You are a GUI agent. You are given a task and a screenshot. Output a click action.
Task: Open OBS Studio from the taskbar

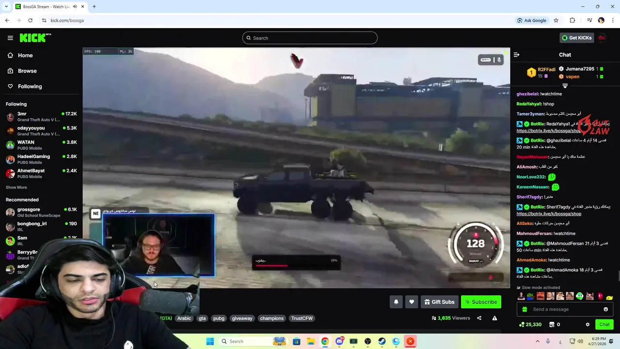click(368, 341)
